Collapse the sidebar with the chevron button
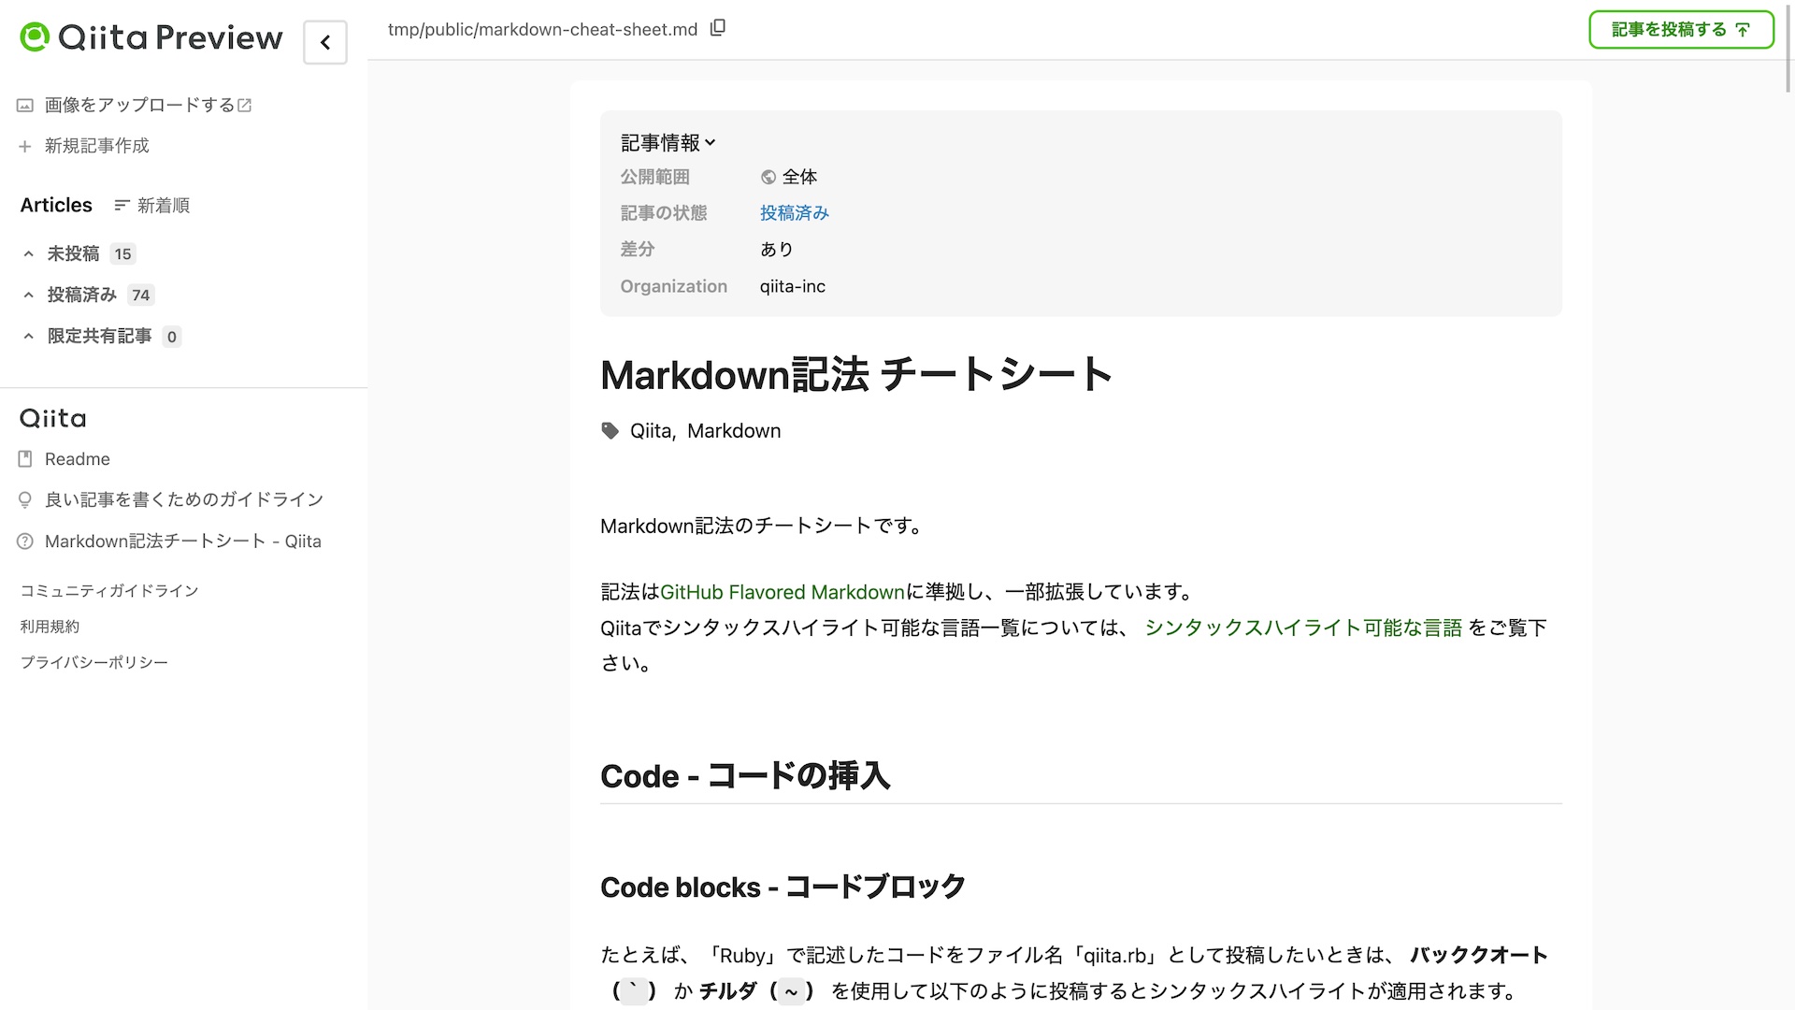1795x1010 pixels. tap(325, 42)
